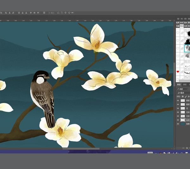Open the 浓淡 brush category tab
Viewport: 190px width, 169px height.
[182, 23]
